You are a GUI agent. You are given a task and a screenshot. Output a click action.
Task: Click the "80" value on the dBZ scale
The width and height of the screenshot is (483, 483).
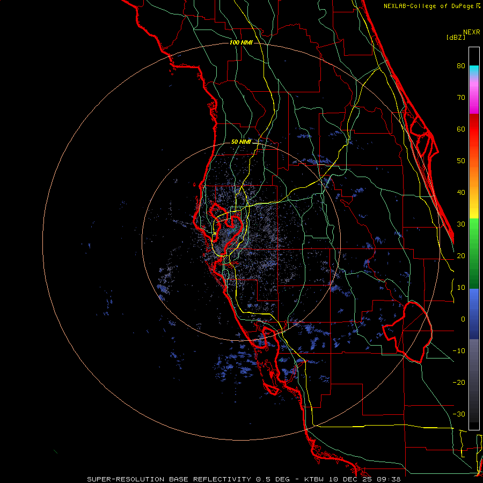461,66
